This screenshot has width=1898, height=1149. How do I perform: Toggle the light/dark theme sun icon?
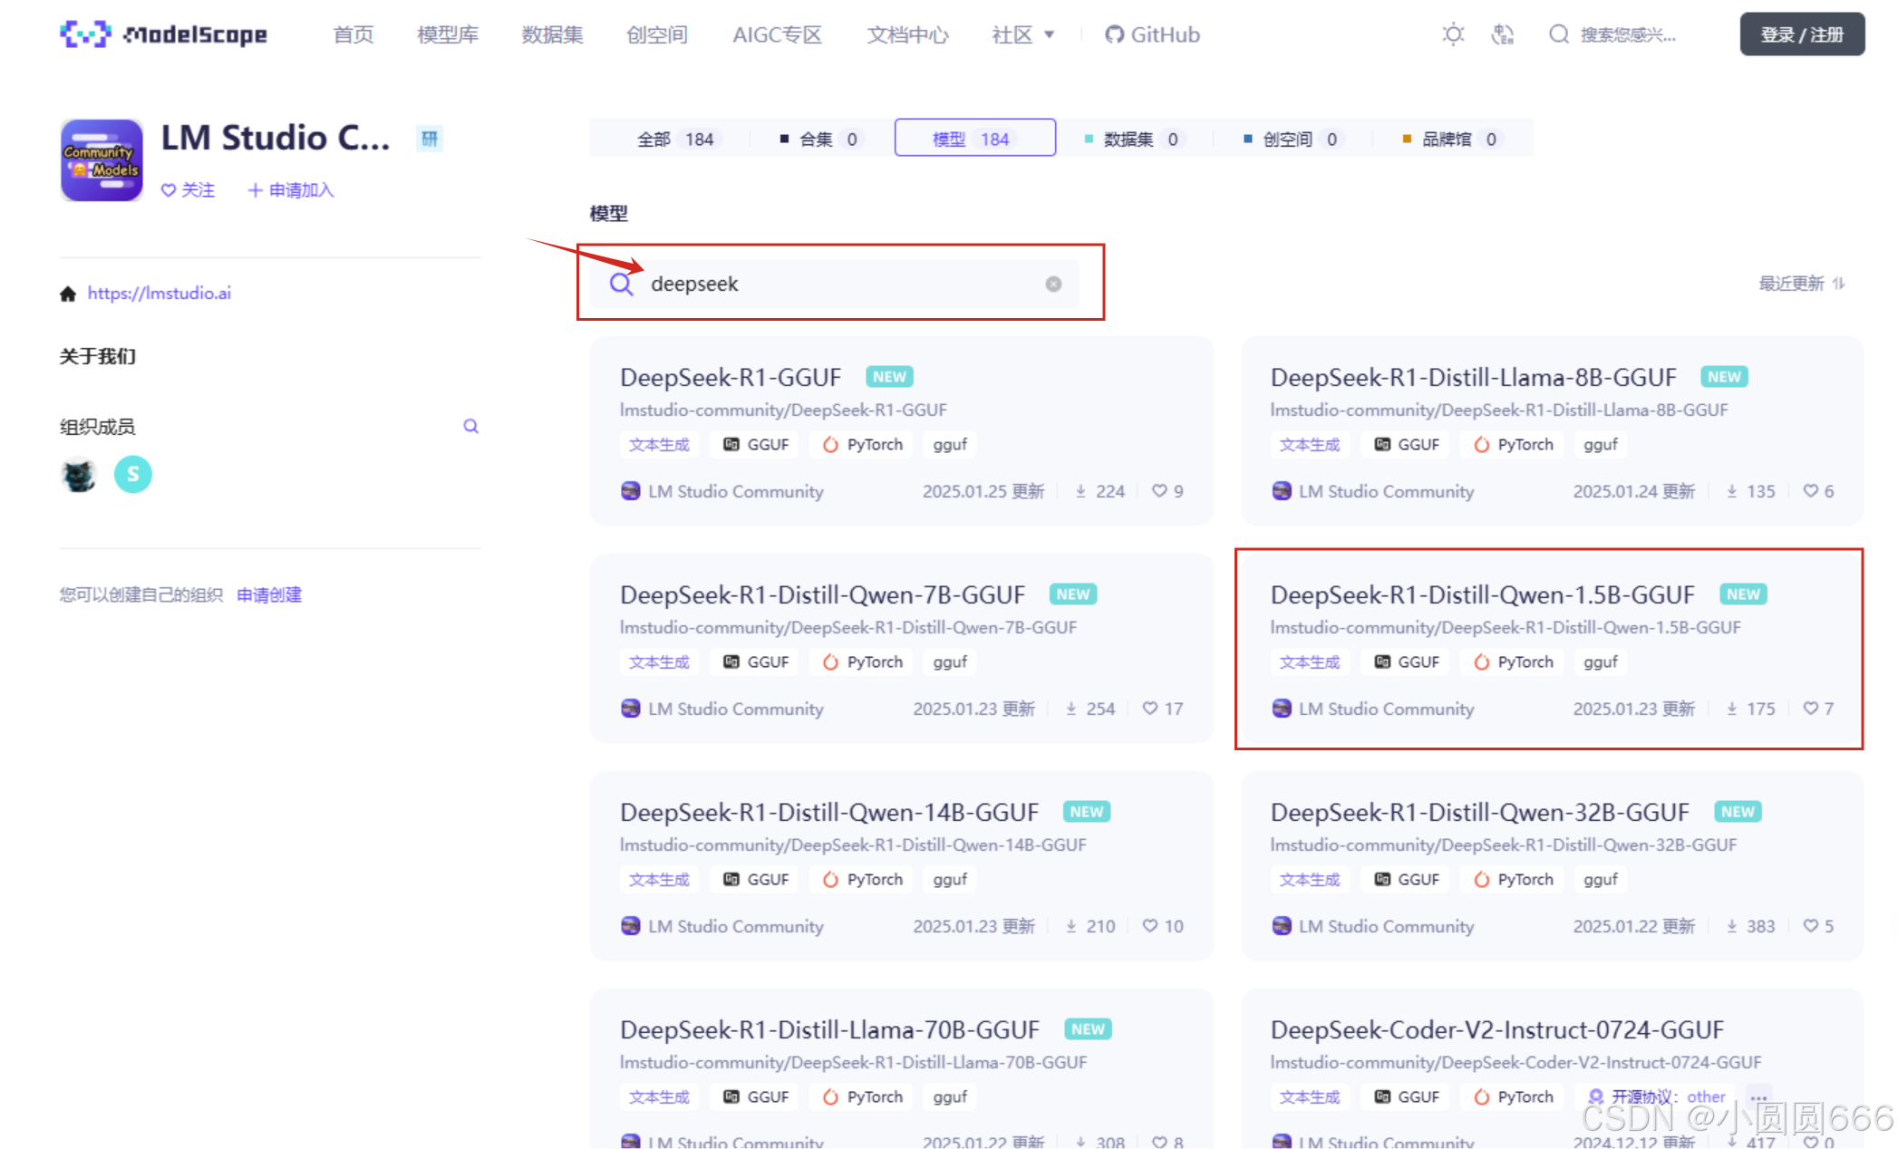1453,34
